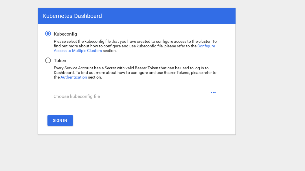
Task: Select the Token radio button
Action: pyautogui.click(x=48, y=60)
